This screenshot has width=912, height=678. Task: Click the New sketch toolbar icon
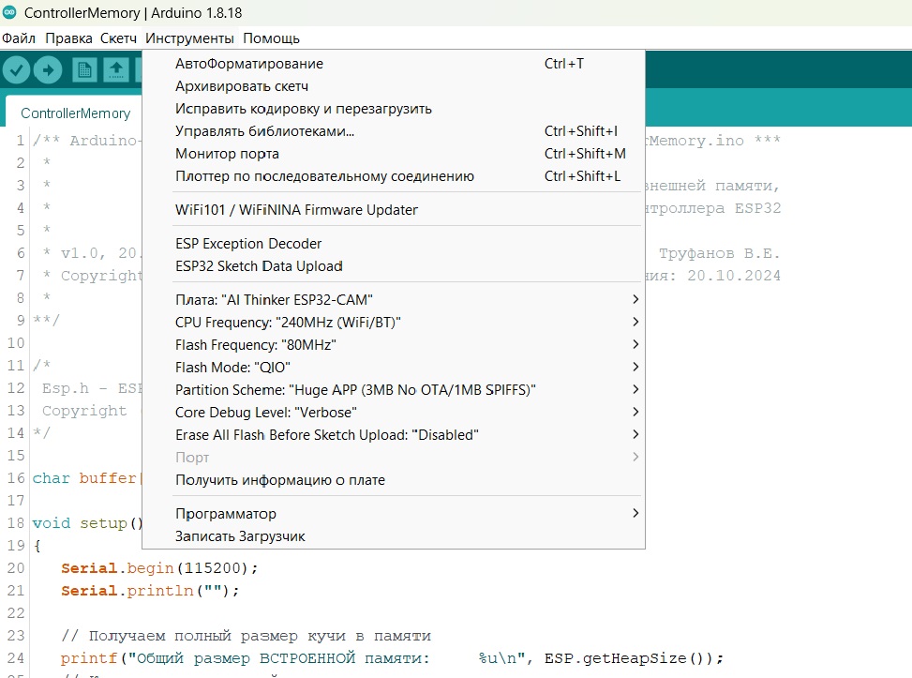[x=84, y=69]
